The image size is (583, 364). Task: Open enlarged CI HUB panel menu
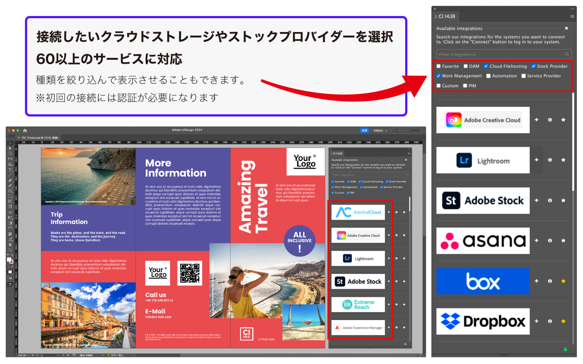(572, 16)
